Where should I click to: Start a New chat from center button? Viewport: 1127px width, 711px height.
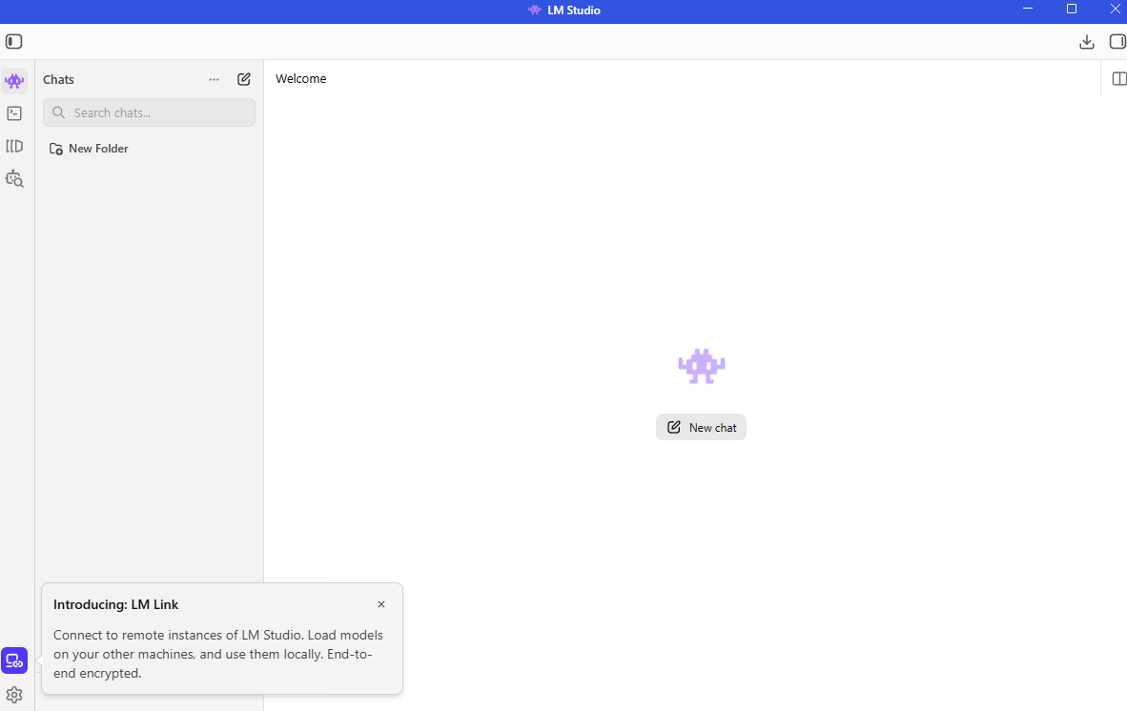pos(701,427)
